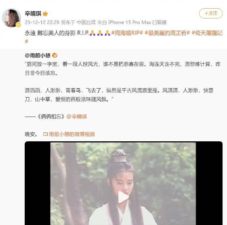
Task: Click the video camera icon before 微博视频
Action: (45, 134)
